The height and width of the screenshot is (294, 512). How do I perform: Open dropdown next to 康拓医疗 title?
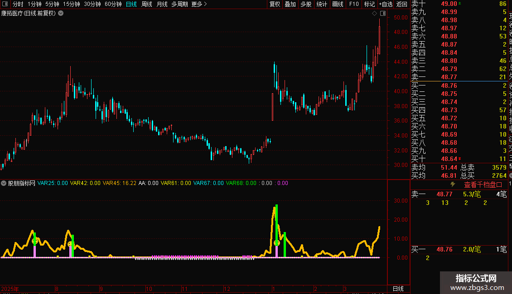[x=61, y=14]
